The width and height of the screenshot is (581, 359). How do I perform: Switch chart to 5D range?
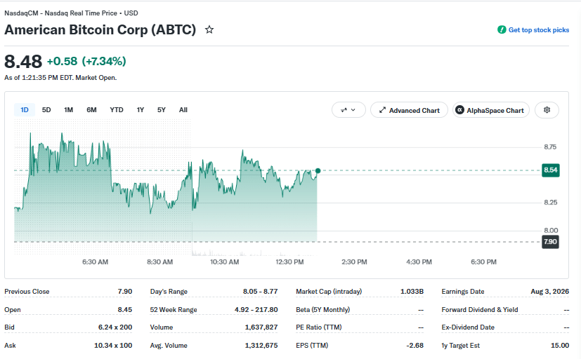(46, 110)
